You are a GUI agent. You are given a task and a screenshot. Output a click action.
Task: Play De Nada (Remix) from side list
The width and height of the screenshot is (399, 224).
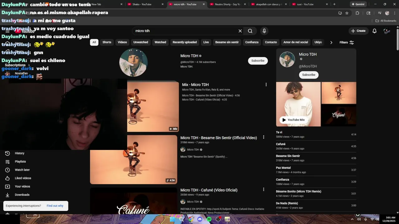tap(316, 205)
